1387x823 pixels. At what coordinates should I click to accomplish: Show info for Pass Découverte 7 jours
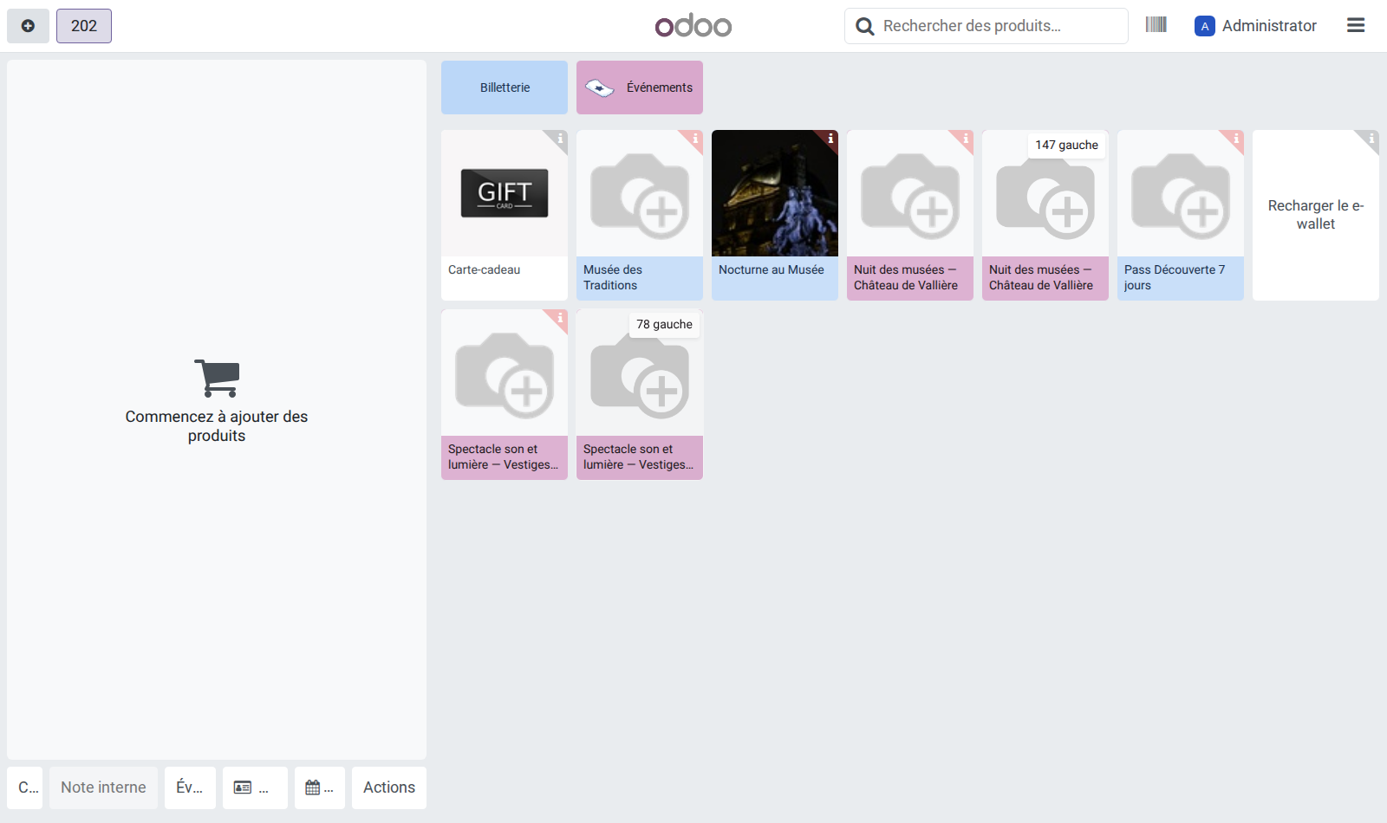click(x=1236, y=138)
